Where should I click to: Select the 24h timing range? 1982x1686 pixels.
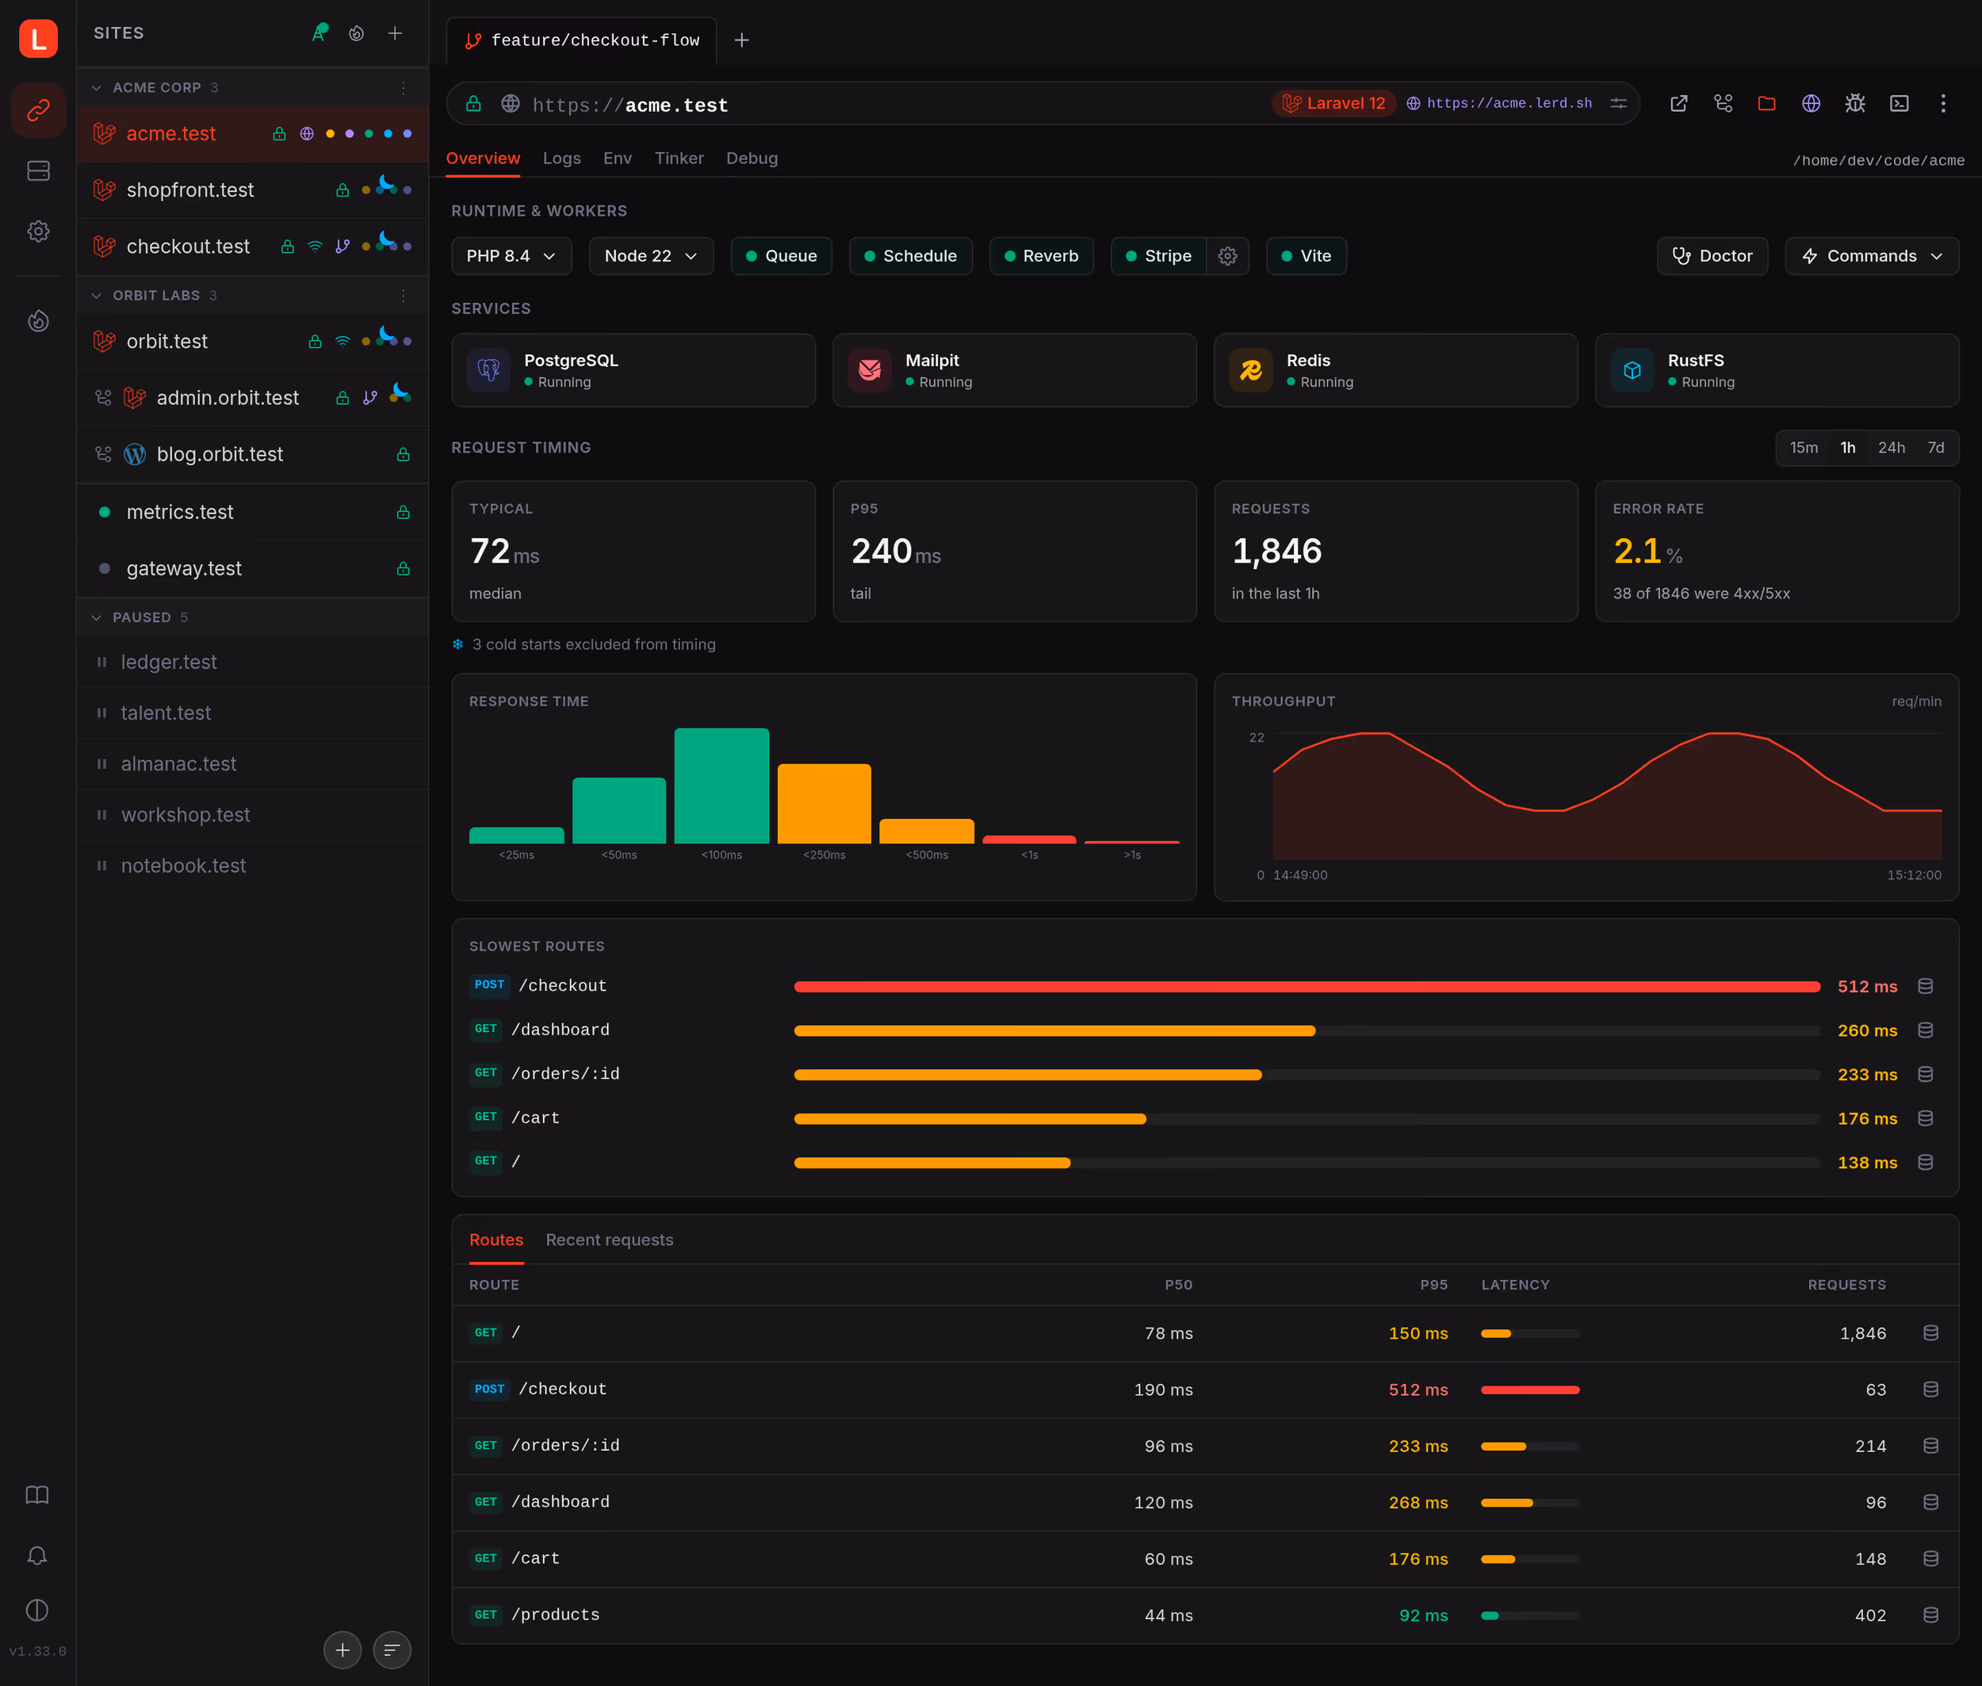tap(1890, 449)
